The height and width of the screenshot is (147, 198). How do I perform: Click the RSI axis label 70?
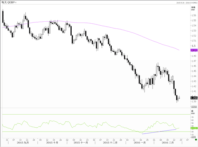(x=192, y=117)
